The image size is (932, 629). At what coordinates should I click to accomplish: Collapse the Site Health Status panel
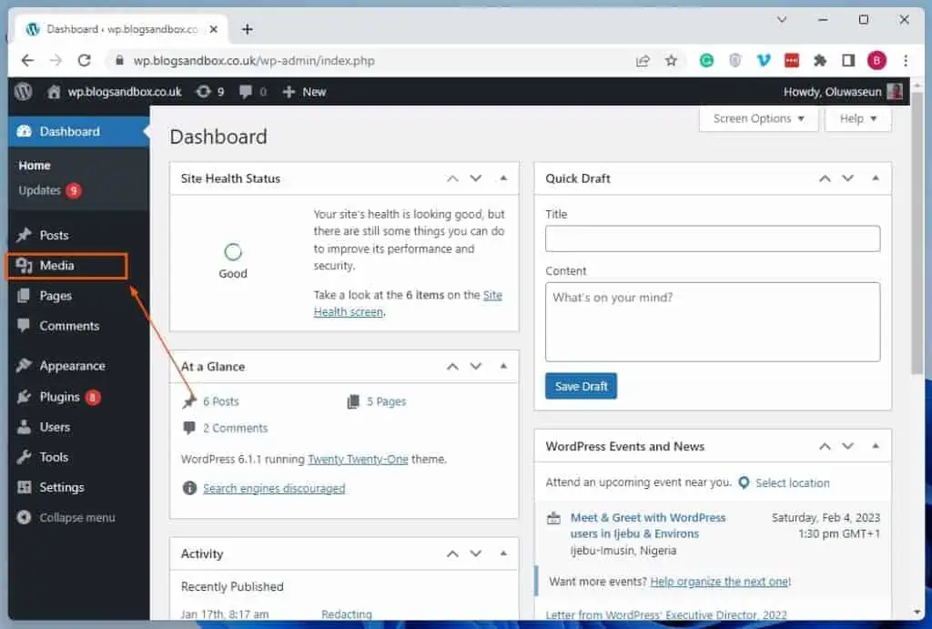pyautogui.click(x=502, y=178)
